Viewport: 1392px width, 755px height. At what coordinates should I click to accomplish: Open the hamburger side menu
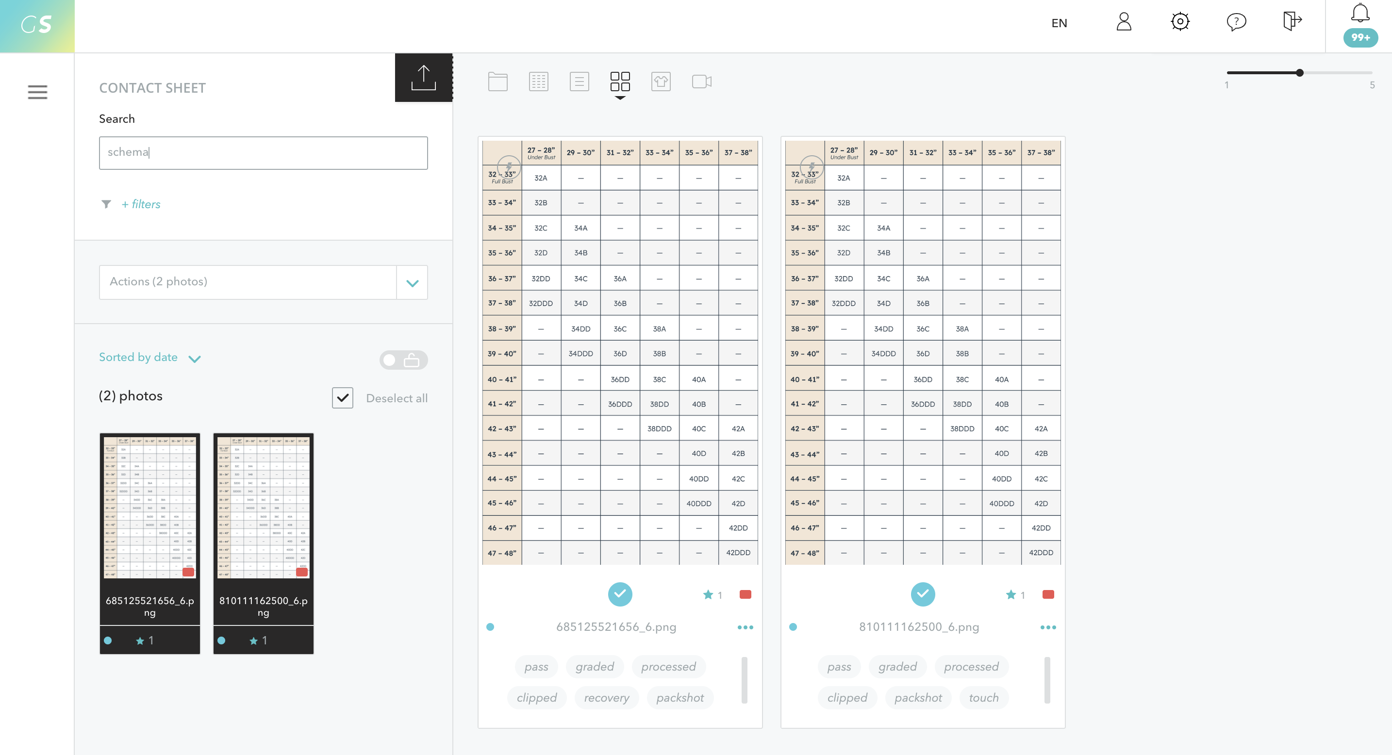(37, 92)
